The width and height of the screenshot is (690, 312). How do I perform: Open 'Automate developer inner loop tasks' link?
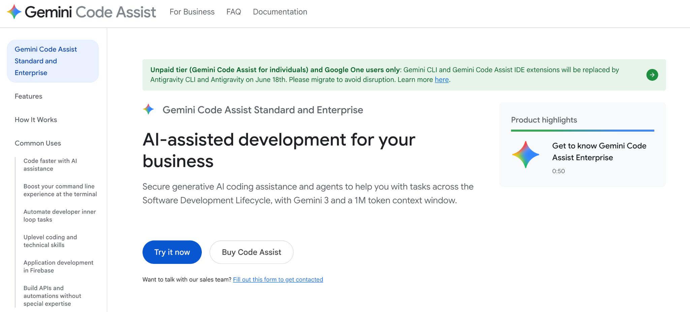[60, 215]
